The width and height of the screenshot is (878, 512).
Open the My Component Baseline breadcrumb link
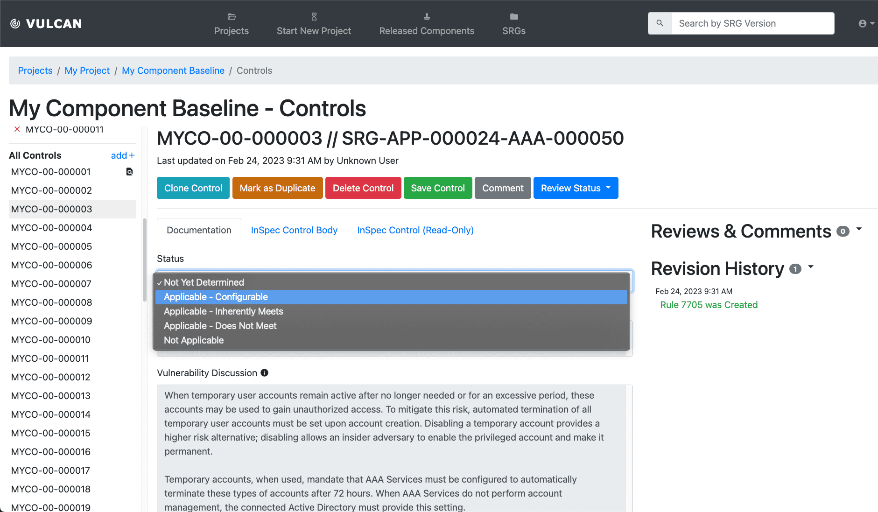tap(173, 70)
